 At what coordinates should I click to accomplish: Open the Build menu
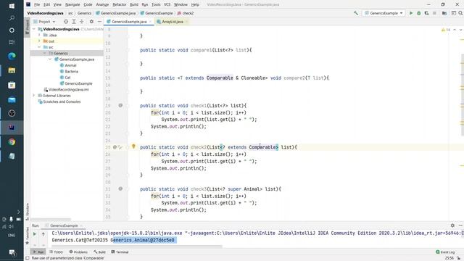coord(133,4)
